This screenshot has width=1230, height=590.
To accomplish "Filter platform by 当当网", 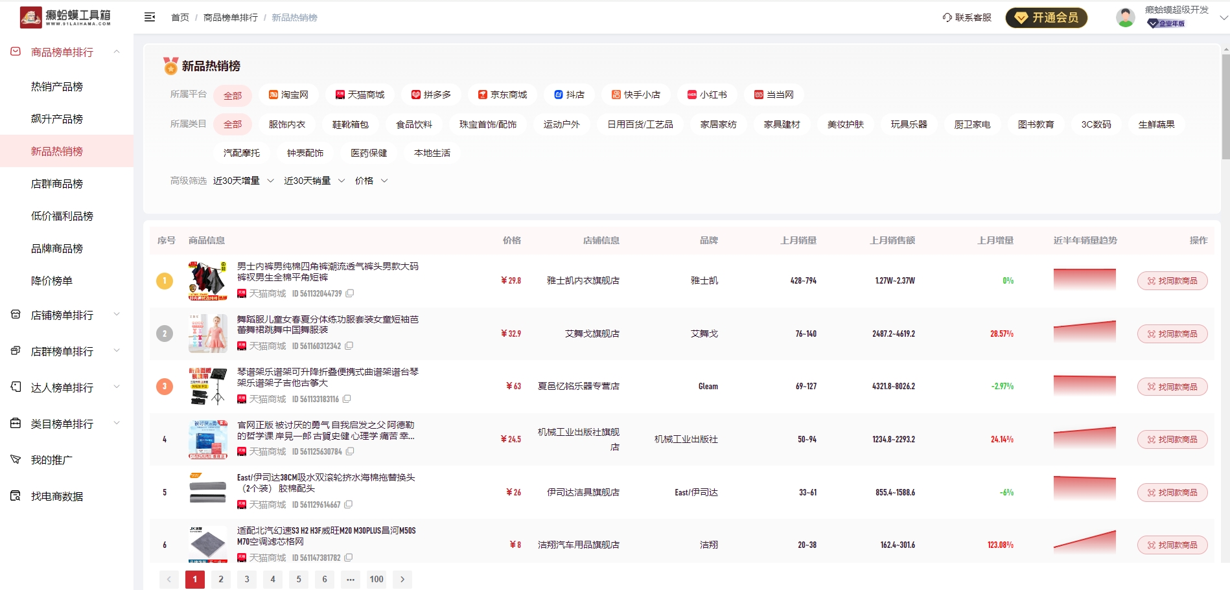I will pos(774,95).
